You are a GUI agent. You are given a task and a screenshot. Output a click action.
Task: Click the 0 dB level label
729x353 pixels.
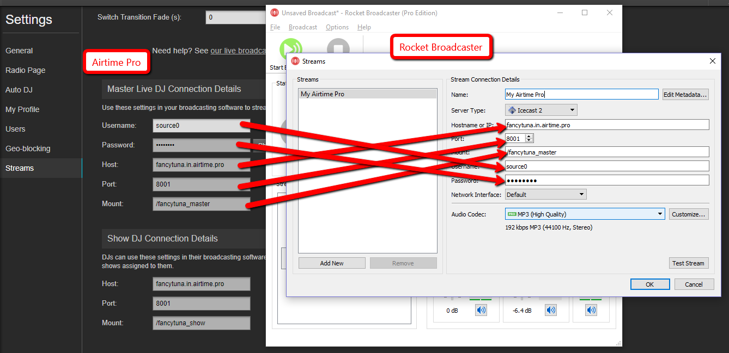(x=453, y=311)
